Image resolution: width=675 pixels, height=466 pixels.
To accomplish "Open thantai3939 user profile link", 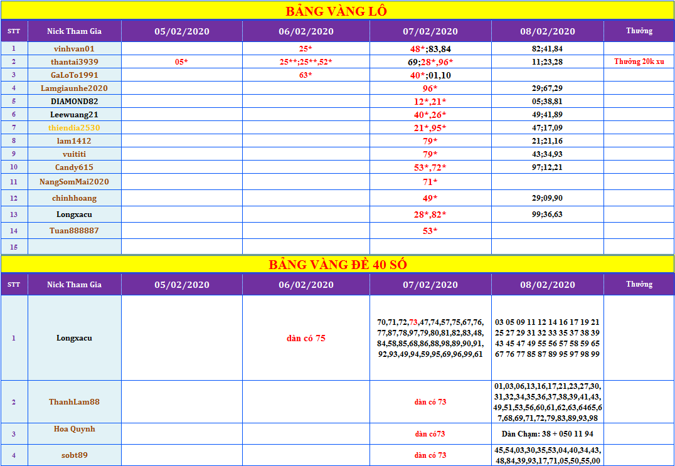I will pyautogui.click(x=74, y=61).
